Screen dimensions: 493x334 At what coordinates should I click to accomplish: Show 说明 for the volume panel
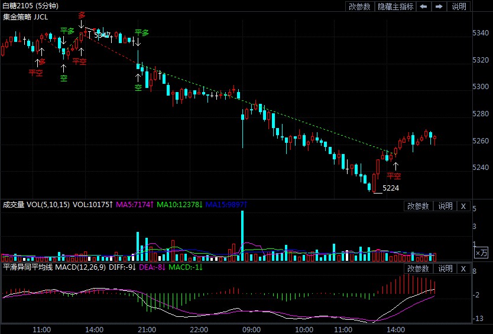click(445, 206)
